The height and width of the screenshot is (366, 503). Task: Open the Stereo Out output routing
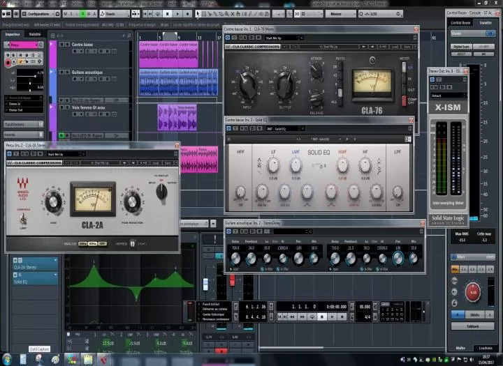[24, 110]
